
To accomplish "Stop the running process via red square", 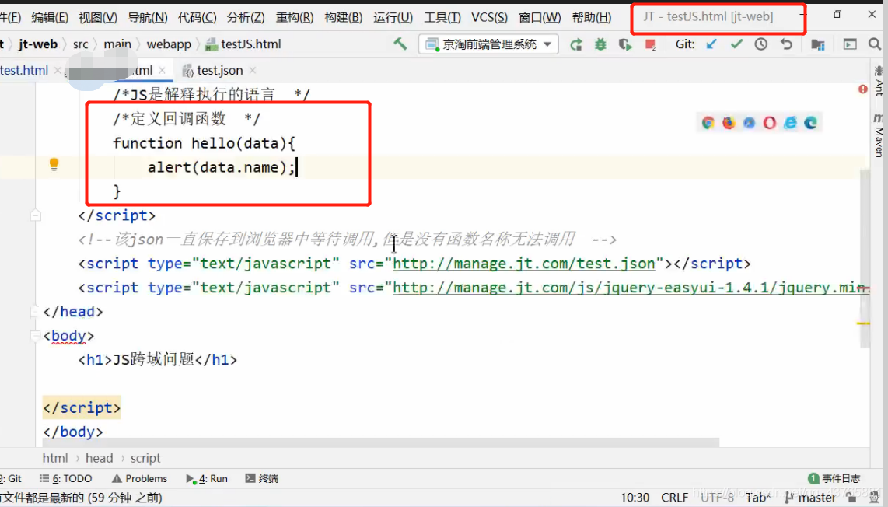I will [650, 44].
